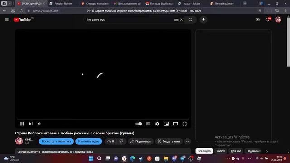Open the tab list dropdown arrow
290x163 pixels.
pos(10,3)
